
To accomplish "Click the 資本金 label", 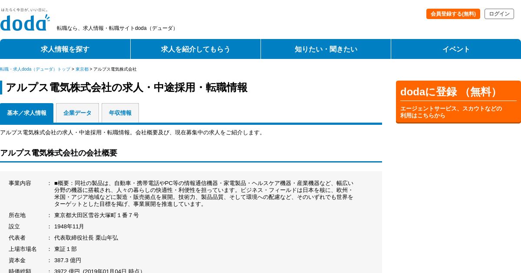I will coord(17,260).
